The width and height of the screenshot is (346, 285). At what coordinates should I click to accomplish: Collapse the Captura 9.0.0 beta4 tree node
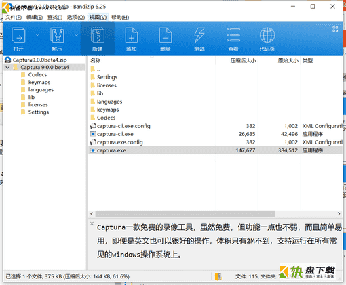coord(7,67)
